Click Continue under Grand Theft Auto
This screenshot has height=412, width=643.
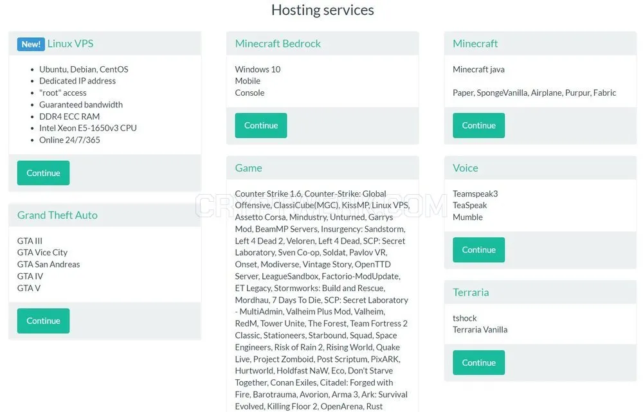coord(43,321)
